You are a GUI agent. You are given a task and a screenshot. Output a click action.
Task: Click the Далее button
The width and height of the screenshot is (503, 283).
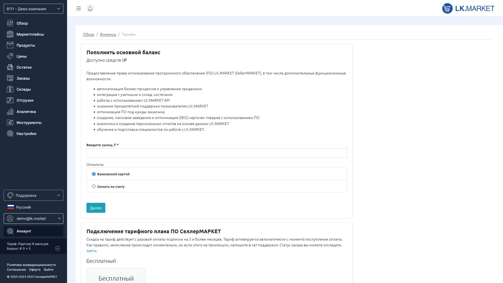click(x=96, y=208)
